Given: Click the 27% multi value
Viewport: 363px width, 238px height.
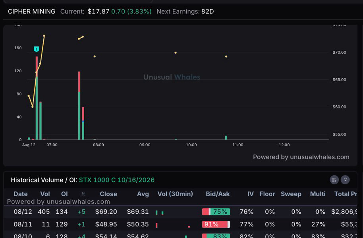Looking at the screenshot, I should [318, 224].
